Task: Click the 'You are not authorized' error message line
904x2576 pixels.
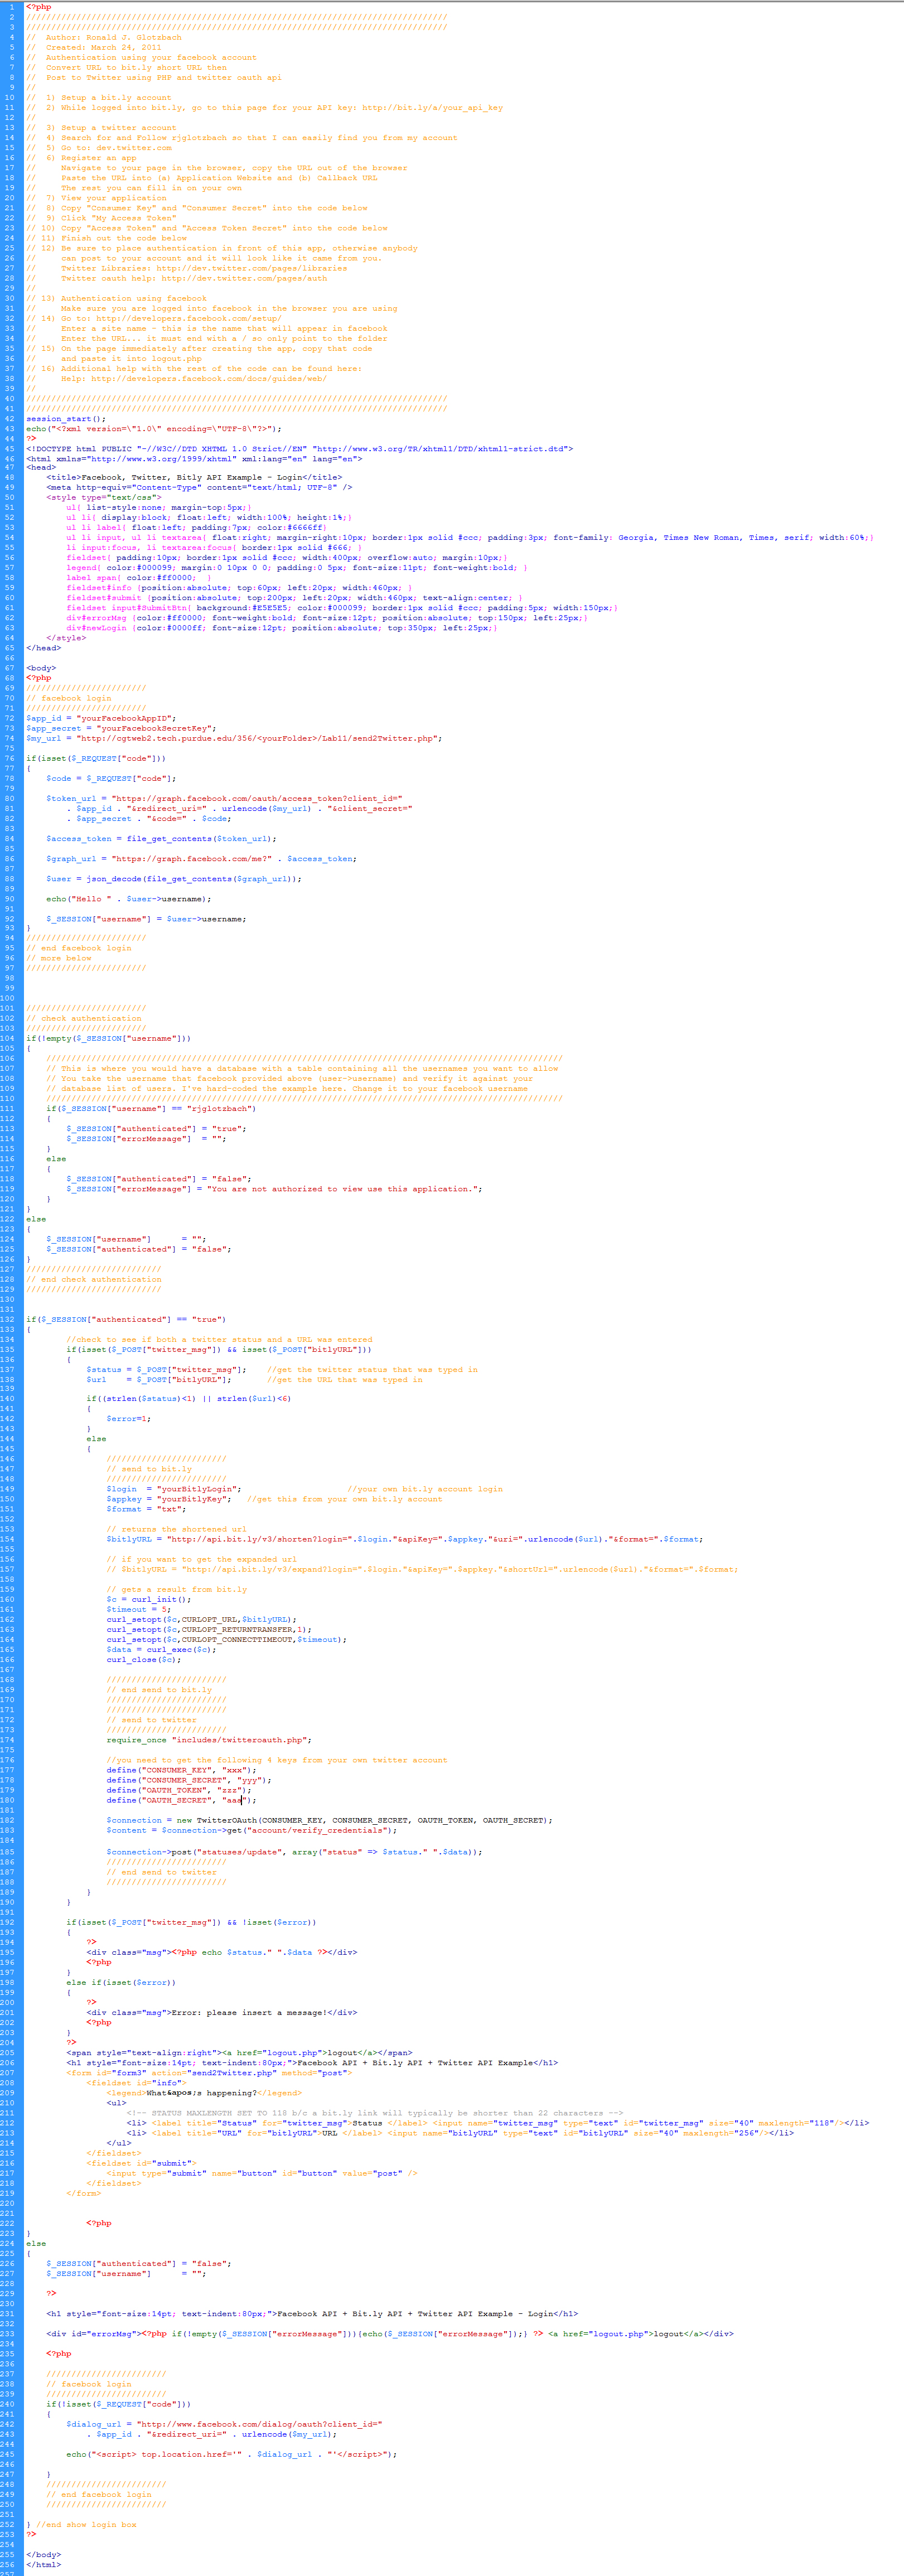Action: [274, 1188]
